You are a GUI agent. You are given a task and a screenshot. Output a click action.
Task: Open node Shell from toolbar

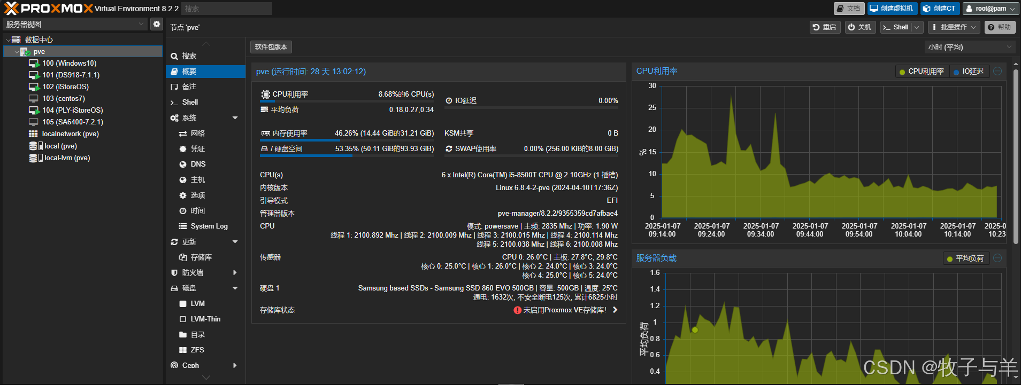click(896, 27)
